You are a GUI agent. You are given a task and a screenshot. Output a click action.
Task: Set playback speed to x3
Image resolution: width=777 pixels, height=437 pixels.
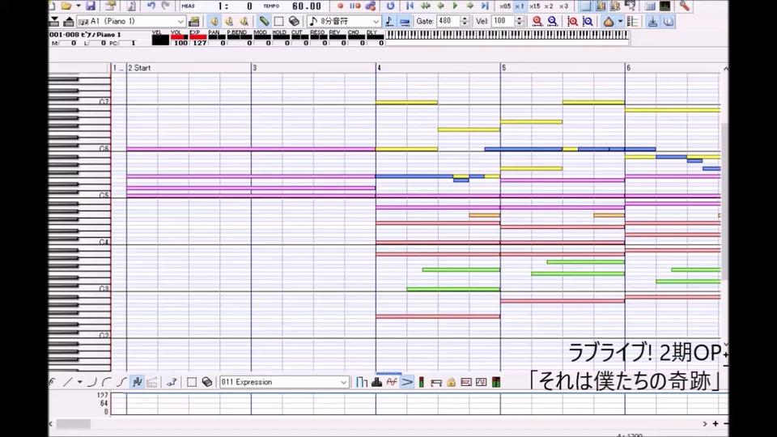563,6
